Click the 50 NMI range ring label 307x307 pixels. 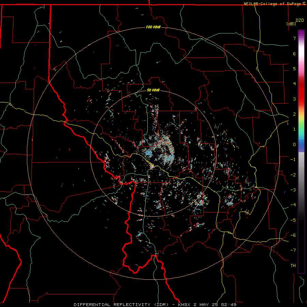coord(153,90)
